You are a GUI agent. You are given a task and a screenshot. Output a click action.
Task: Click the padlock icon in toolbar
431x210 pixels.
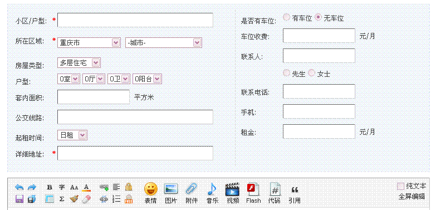(x=129, y=187)
